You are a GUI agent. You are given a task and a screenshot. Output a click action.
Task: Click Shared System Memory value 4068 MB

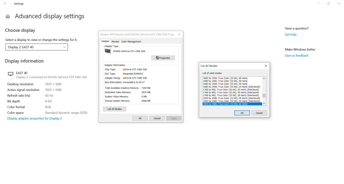point(146,101)
